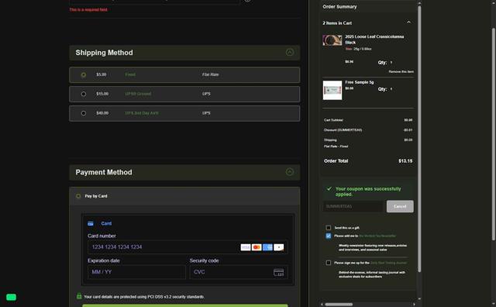Check the tasting journal sign-up box
Viewport: 496px width, 307px height.
(329, 263)
